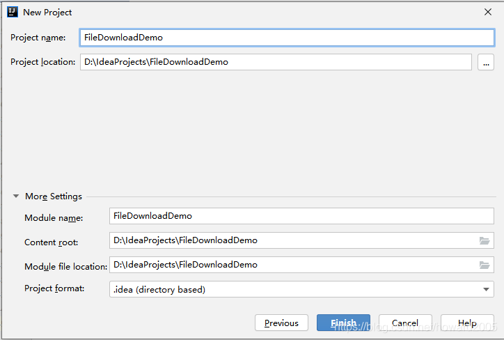Click the 'New Project' window title
This screenshot has width=504, height=340.
[47, 13]
